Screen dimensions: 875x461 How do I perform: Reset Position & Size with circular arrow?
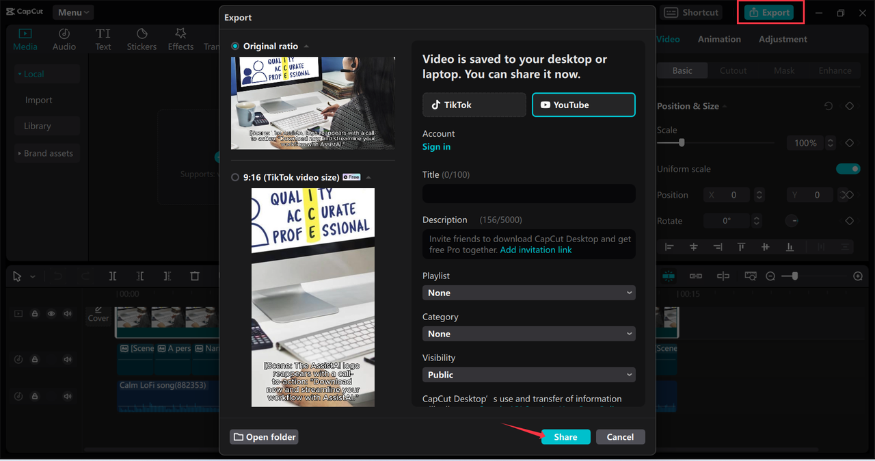[829, 106]
